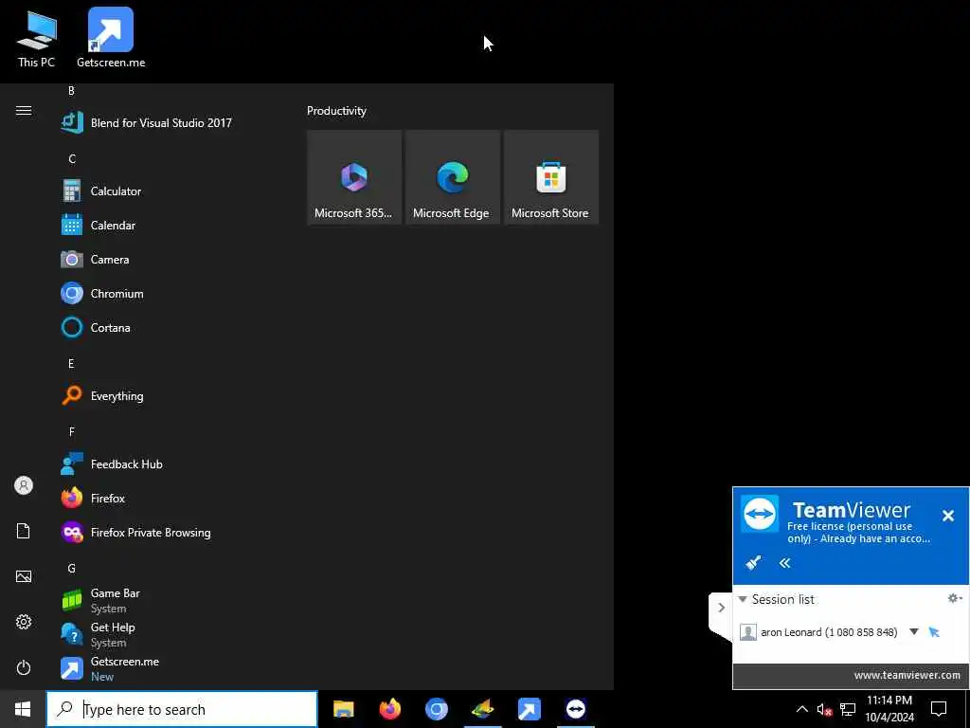Jump to letter F in app list
970x728 pixels.
tap(71, 431)
